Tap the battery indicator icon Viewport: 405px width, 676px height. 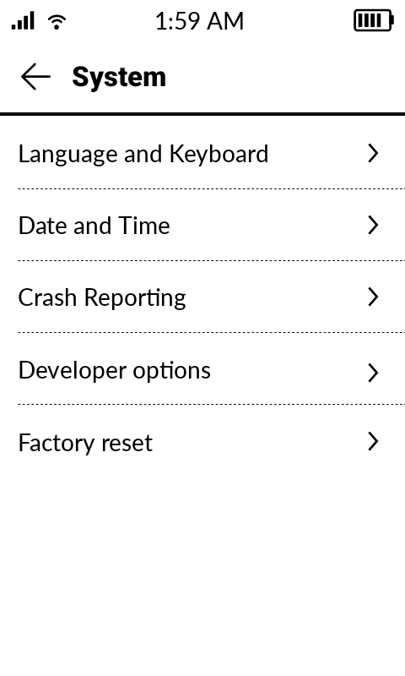pyautogui.click(x=374, y=20)
